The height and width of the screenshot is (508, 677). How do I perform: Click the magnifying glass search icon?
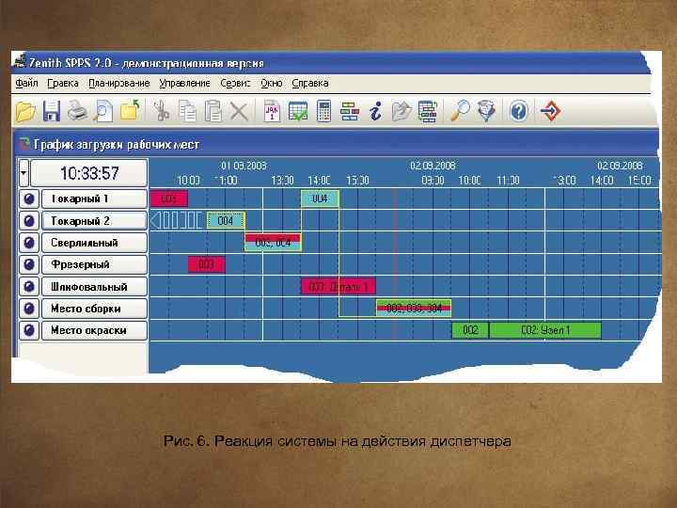point(460,111)
